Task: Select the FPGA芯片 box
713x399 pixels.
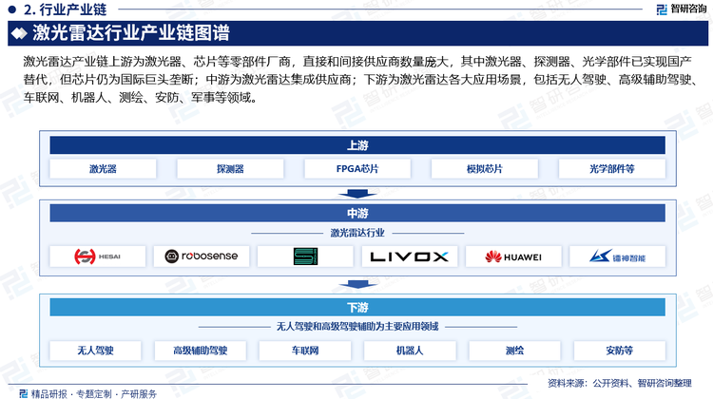Action: click(357, 168)
